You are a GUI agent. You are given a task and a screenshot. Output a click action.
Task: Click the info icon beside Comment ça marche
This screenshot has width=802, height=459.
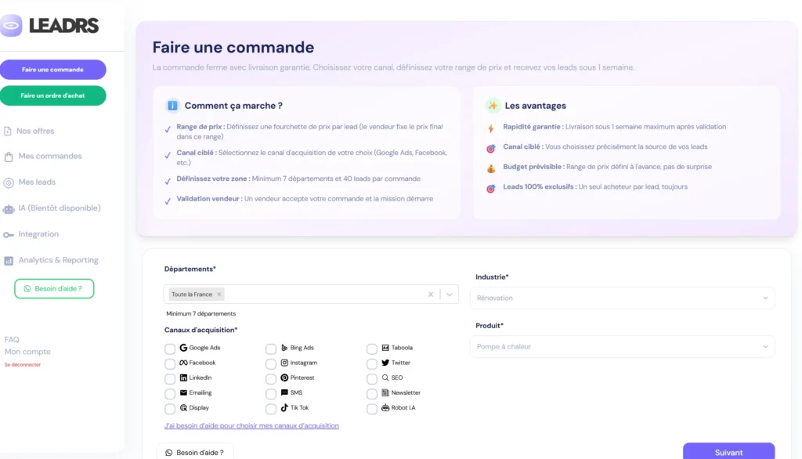[172, 105]
